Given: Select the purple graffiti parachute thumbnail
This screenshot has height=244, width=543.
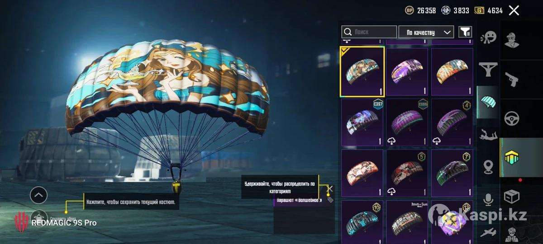Looking at the screenshot, I should pyautogui.click(x=407, y=72).
